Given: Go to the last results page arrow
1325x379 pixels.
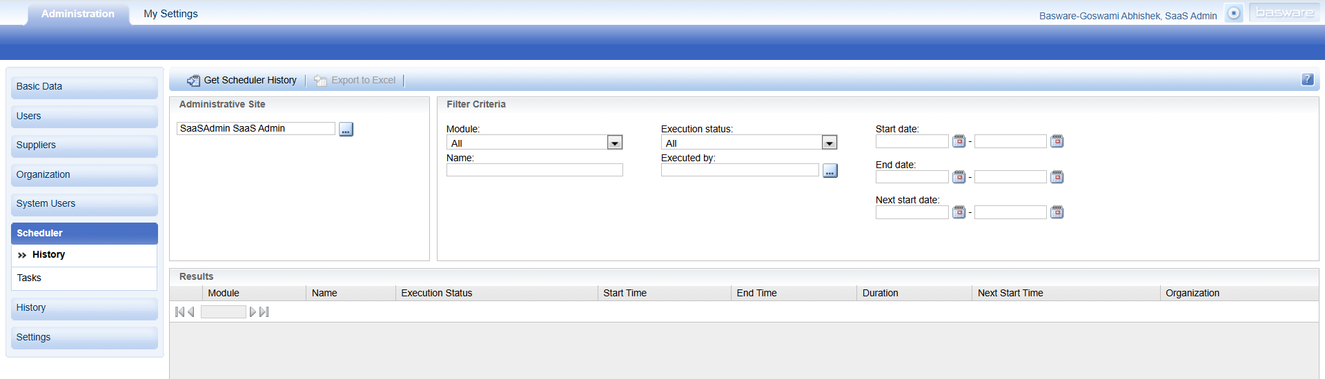Looking at the screenshot, I should pos(264,312).
